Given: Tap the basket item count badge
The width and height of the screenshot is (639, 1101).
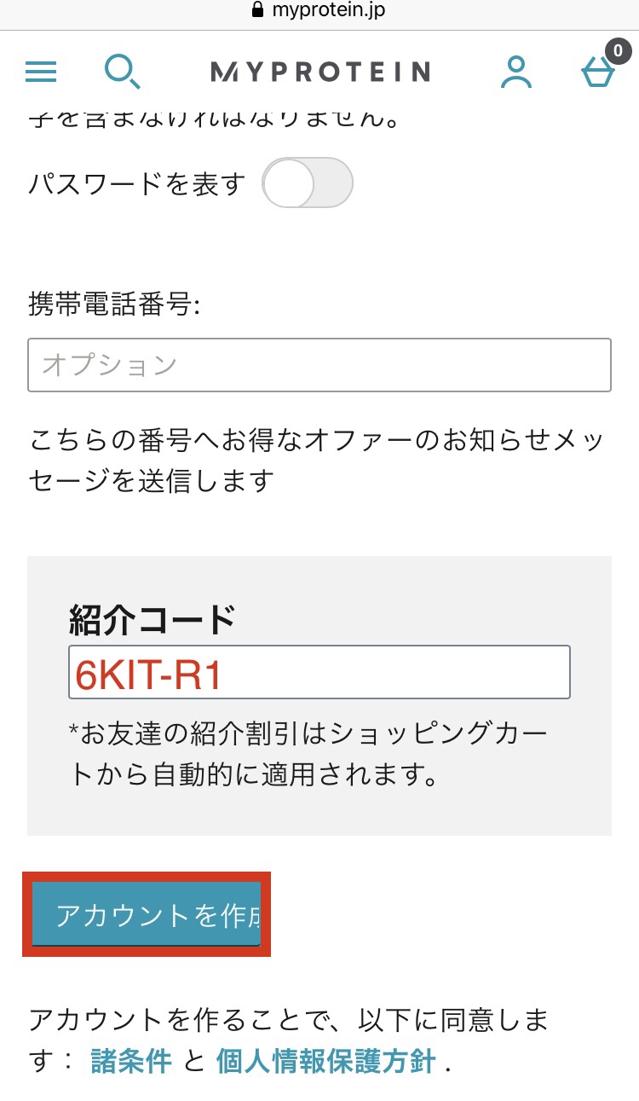Looking at the screenshot, I should tap(617, 51).
